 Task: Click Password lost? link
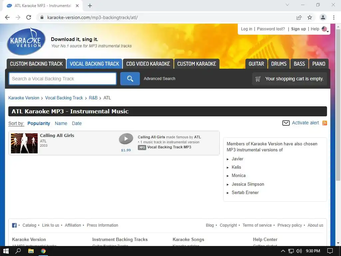coord(271,29)
